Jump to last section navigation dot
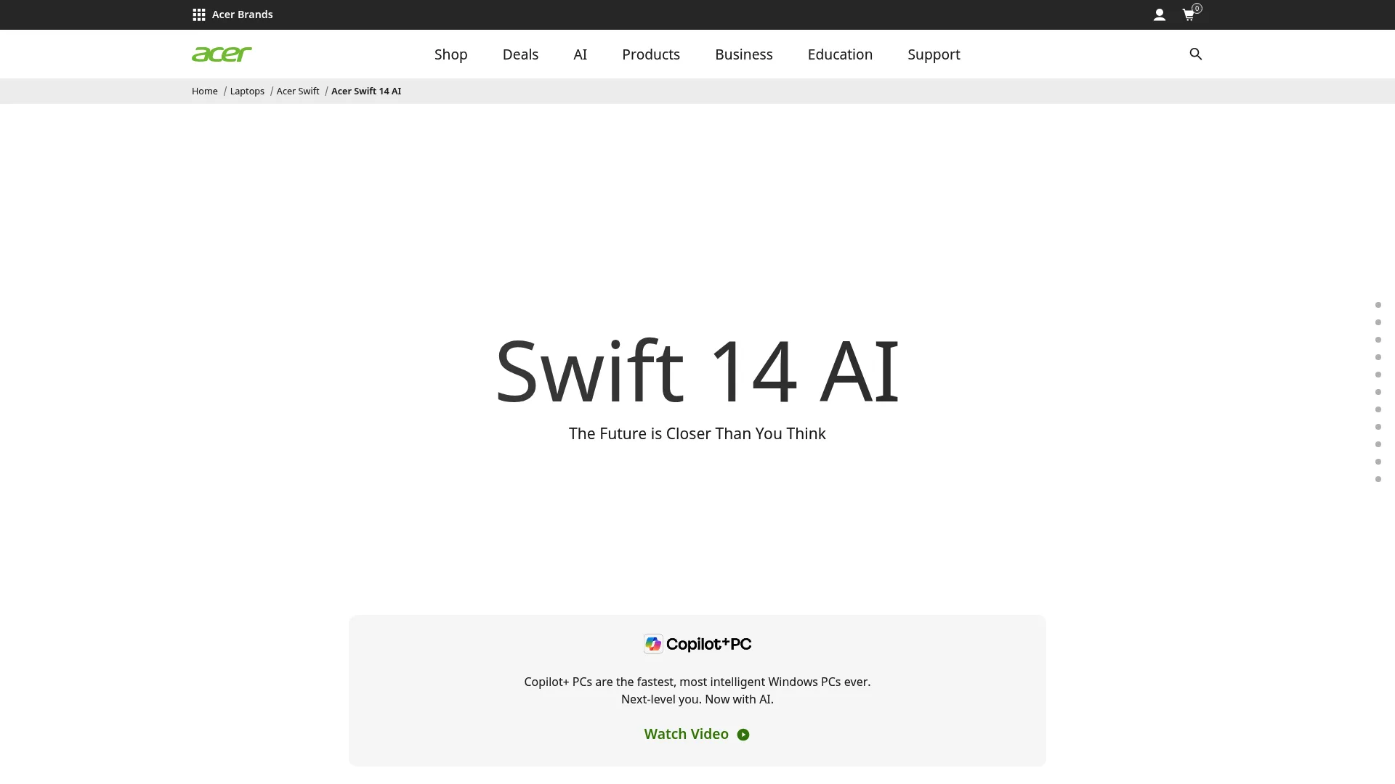This screenshot has width=1395, height=784. (x=1378, y=479)
